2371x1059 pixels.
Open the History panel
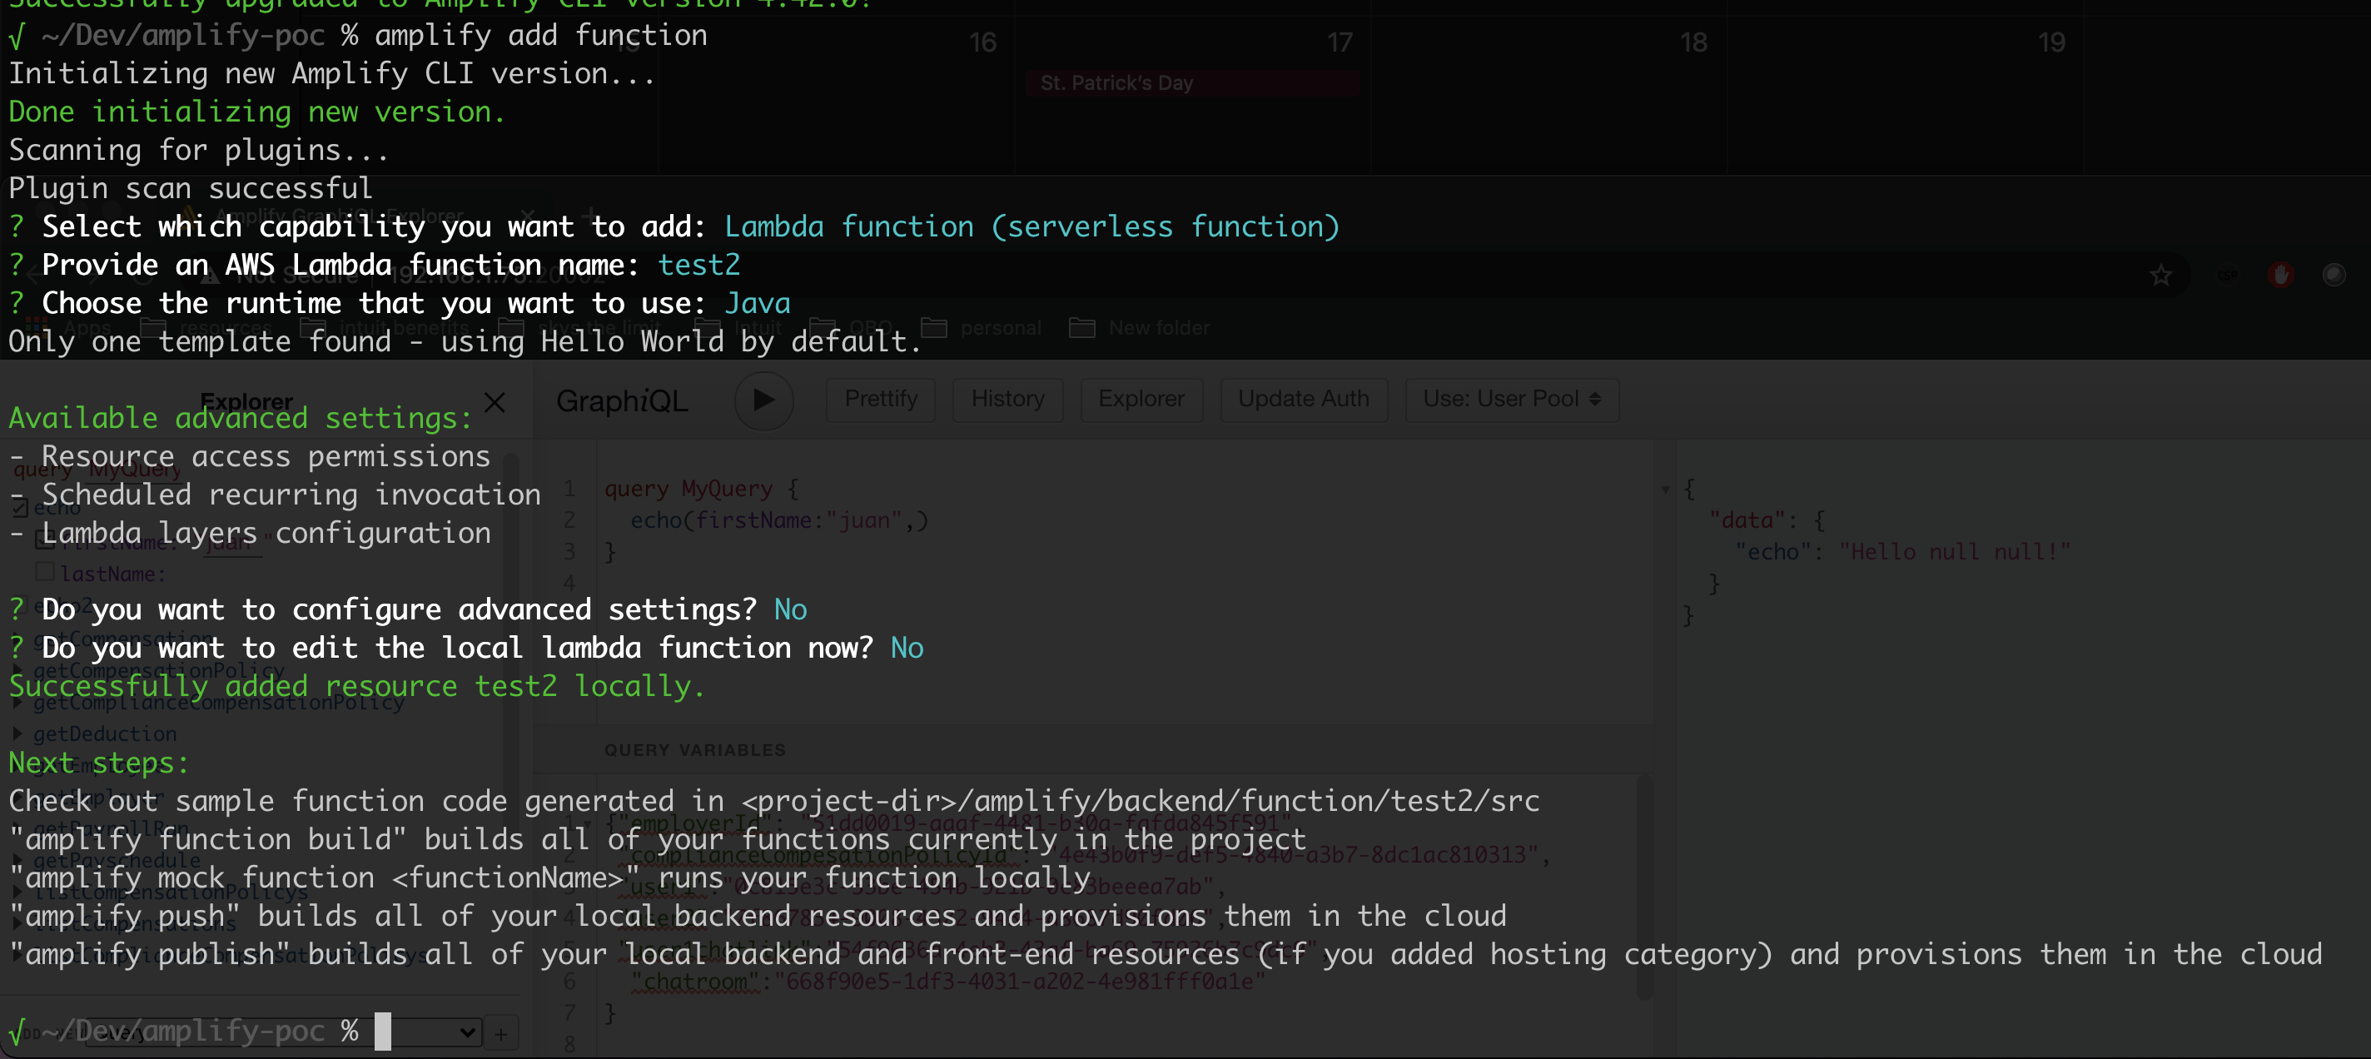(1007, 400)
